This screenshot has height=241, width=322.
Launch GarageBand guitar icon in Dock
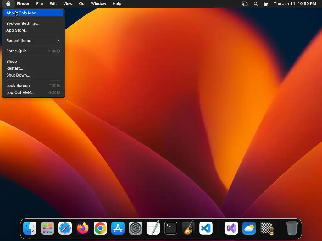[x=188, y=228]
